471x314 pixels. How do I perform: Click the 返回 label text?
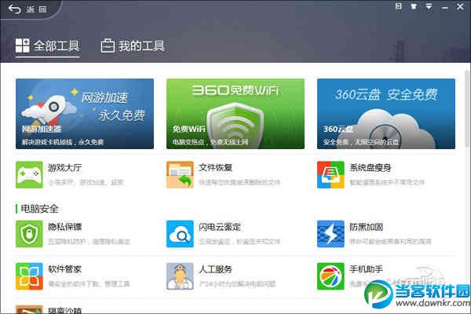pyautogui.click(x=36, y=9)
